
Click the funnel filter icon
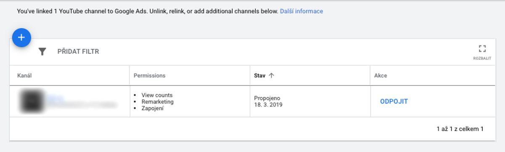(42, 52)
